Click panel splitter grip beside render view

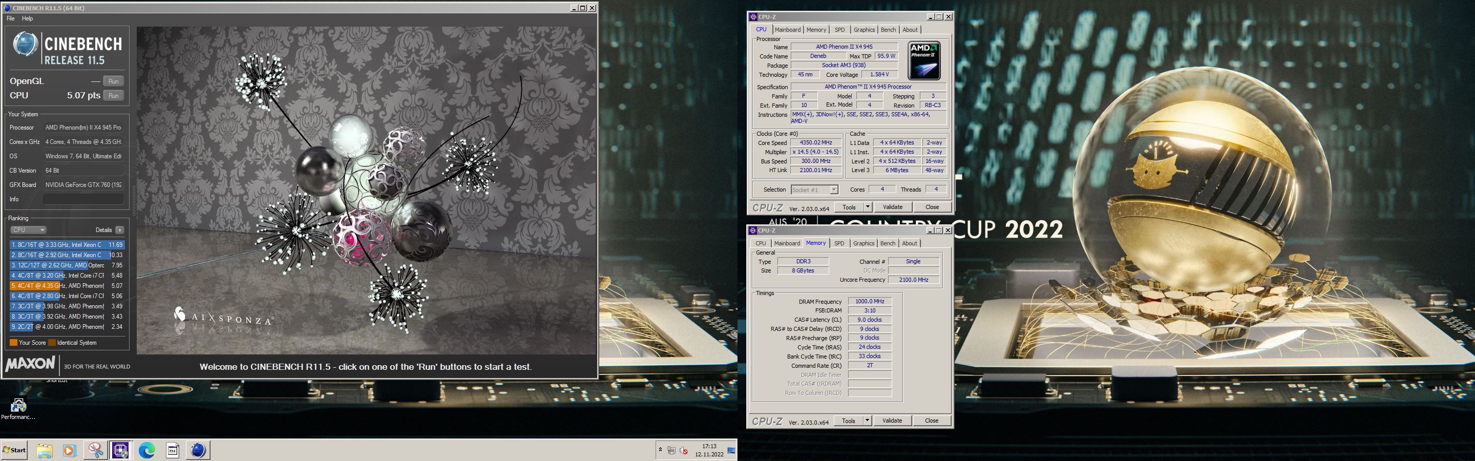point(134,200)
